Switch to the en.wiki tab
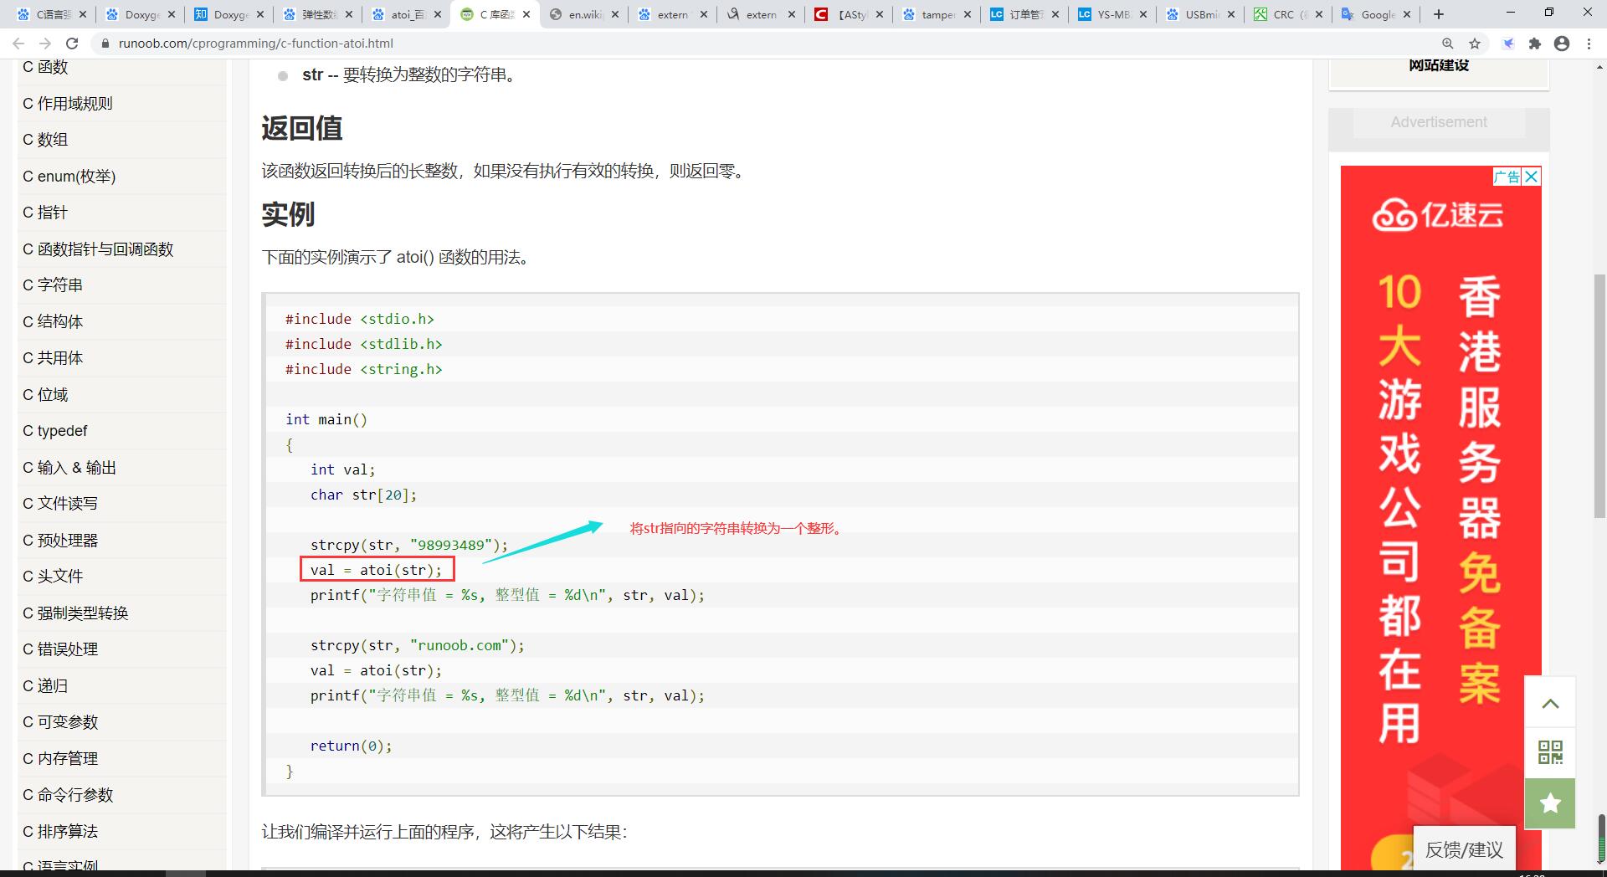 coord(583,14)
